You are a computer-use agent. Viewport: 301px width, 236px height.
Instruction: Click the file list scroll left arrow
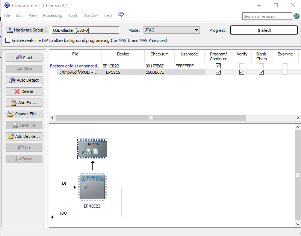click(52, 118)
